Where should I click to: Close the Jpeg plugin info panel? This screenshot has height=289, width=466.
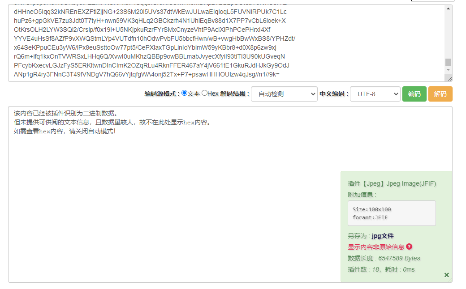[446, 275]
